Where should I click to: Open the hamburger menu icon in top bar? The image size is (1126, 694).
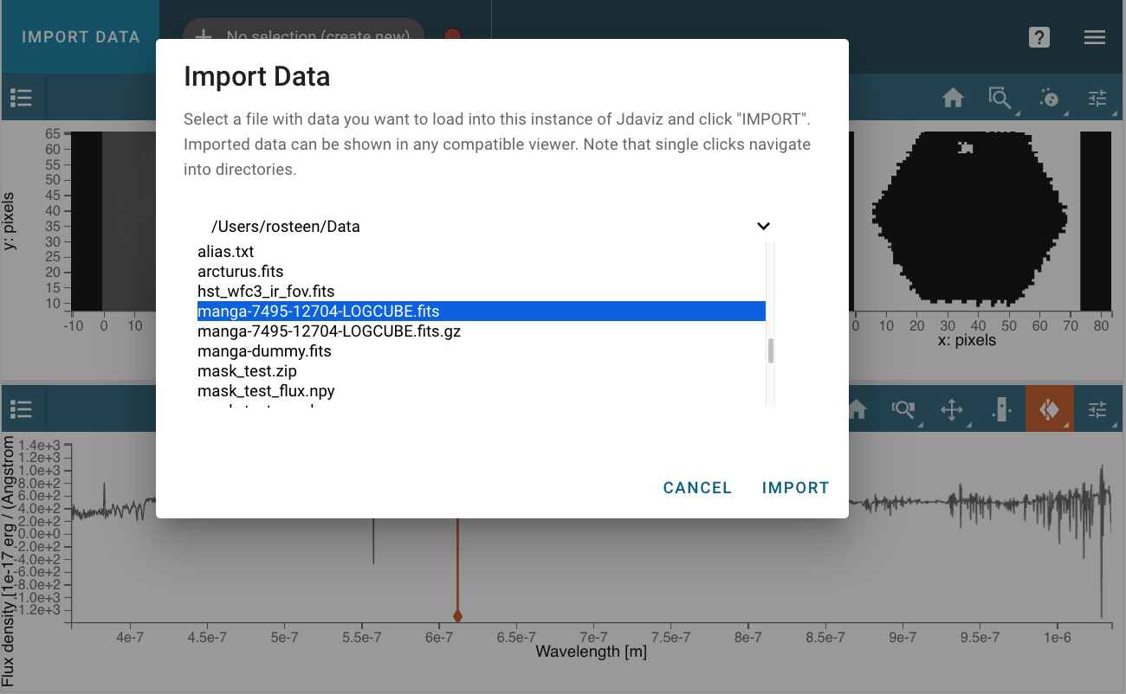[1095, 37]
